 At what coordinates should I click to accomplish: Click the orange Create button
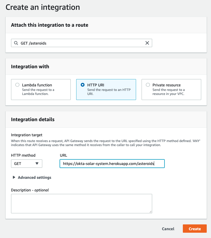click(x=195, y=229)
